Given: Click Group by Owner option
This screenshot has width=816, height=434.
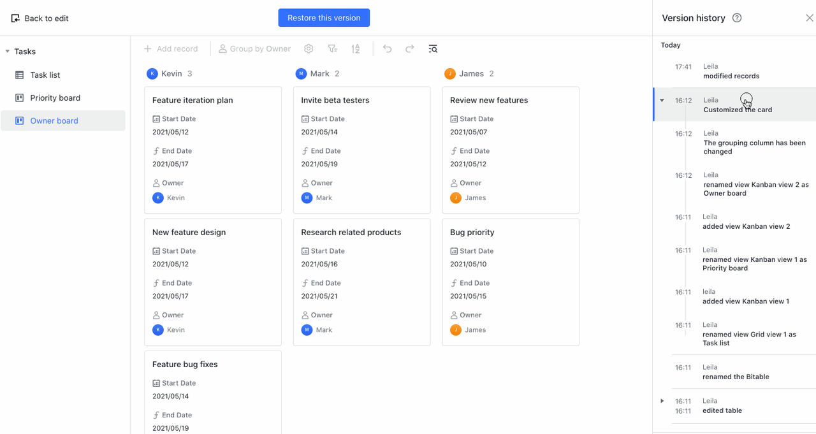Looking at the screenshot, I should 254,49.
